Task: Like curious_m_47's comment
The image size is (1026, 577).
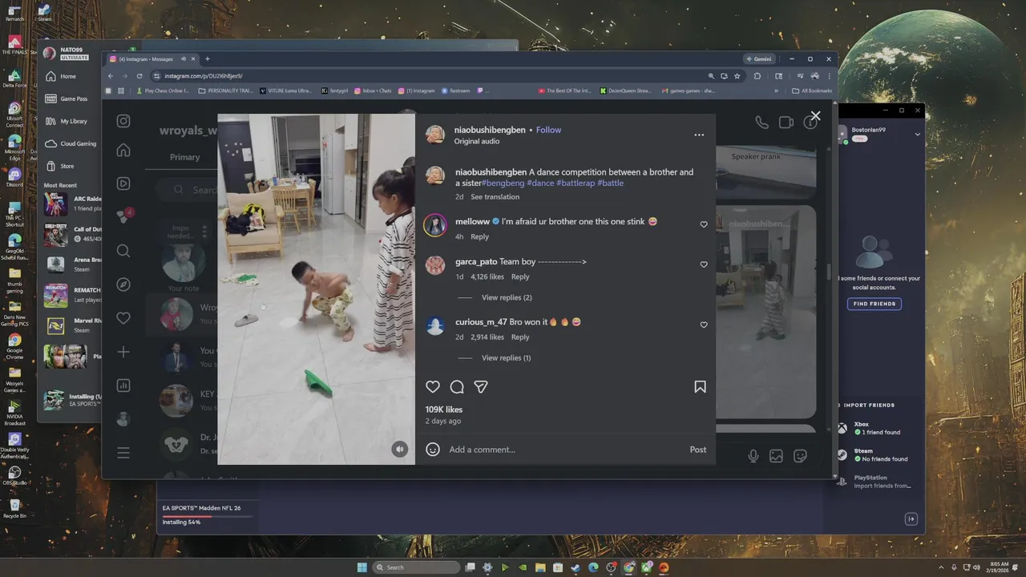Action: pyautogui.click(x=704, y=325)
